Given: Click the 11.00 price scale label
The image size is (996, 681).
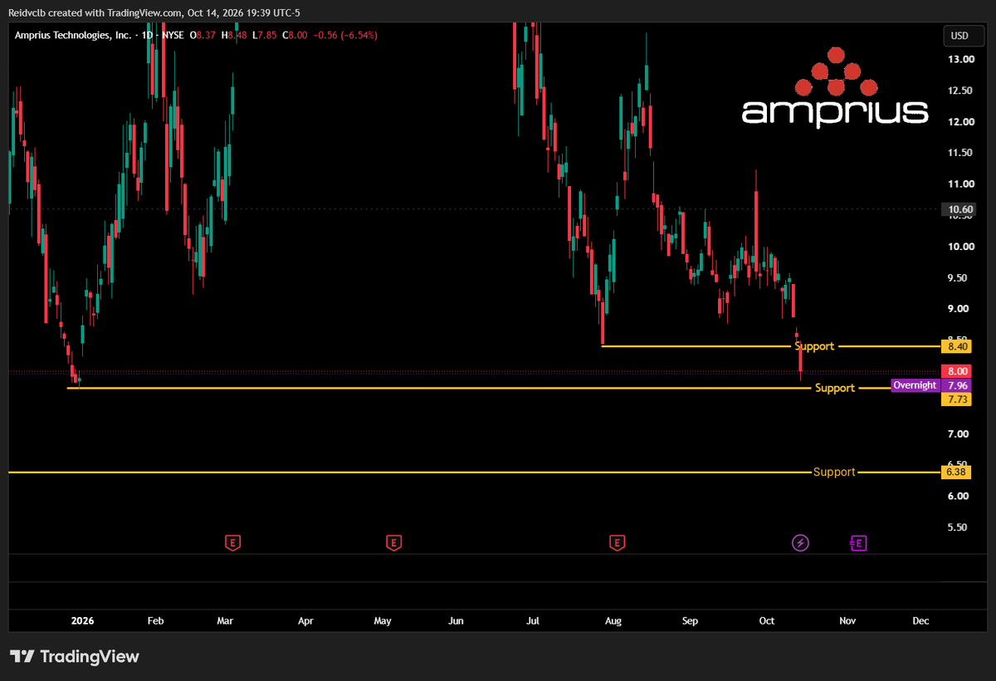Looking at the screenshot, I should click(x=962, y=184).
